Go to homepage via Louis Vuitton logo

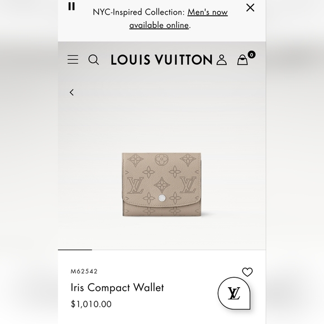pos(161,60)
